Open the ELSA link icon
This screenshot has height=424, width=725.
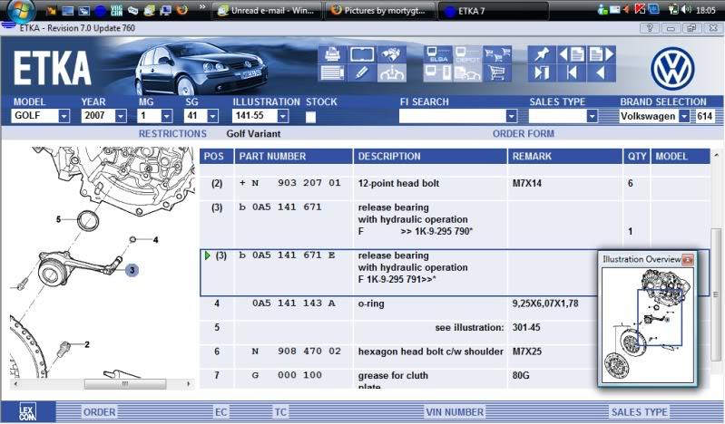point(437,54)
